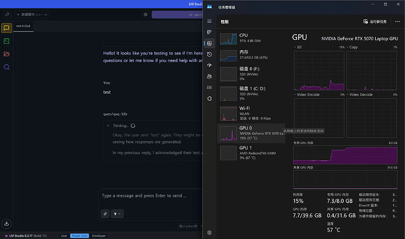Open the Video Decode graph dropdown
This screenshot has width=405, height=239.
tap(359, 95)
